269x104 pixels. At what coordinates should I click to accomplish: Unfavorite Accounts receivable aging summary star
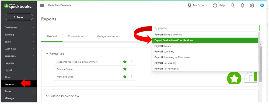click(125, 62)
